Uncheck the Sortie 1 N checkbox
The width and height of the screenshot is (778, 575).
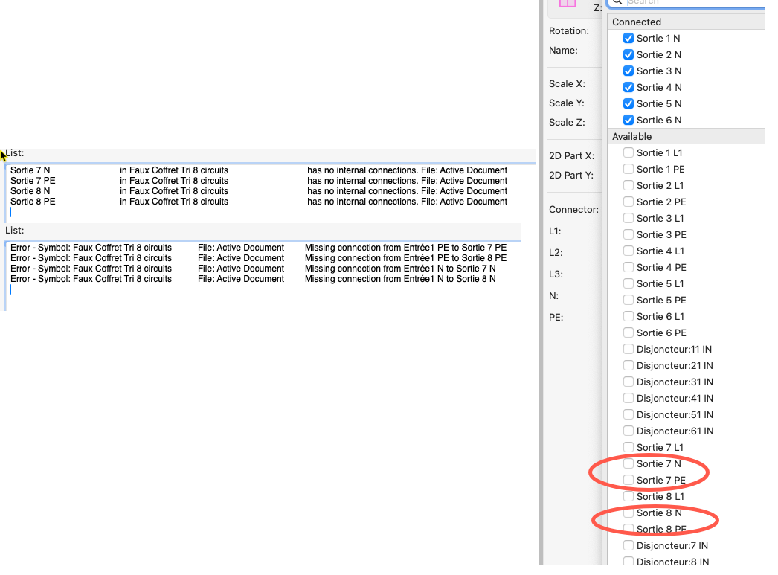pos(628,38)
